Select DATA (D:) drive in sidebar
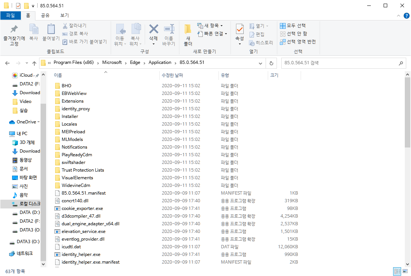The image size is (411, 276). 26,212
